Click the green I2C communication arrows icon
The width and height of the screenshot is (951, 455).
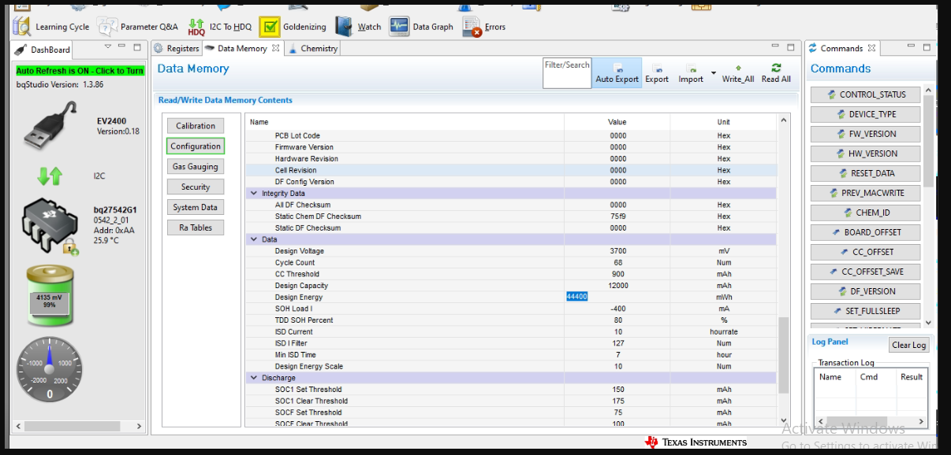click(x=50, y=176)
